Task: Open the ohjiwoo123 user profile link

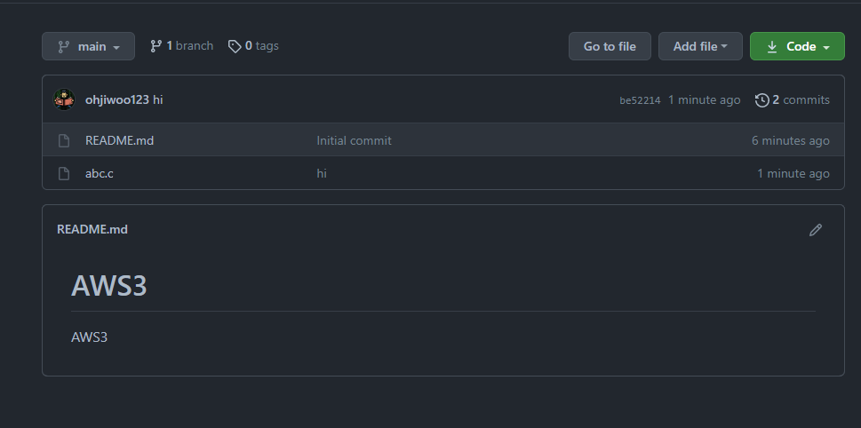Action: (x=117, y=99)
